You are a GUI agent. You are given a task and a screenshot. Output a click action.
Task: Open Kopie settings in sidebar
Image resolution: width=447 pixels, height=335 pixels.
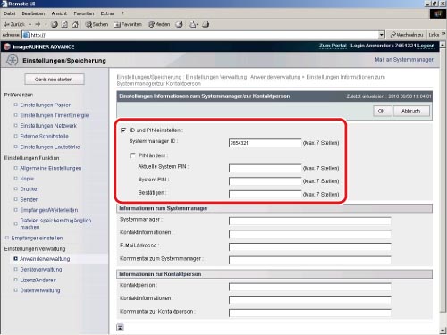[27, 179]
